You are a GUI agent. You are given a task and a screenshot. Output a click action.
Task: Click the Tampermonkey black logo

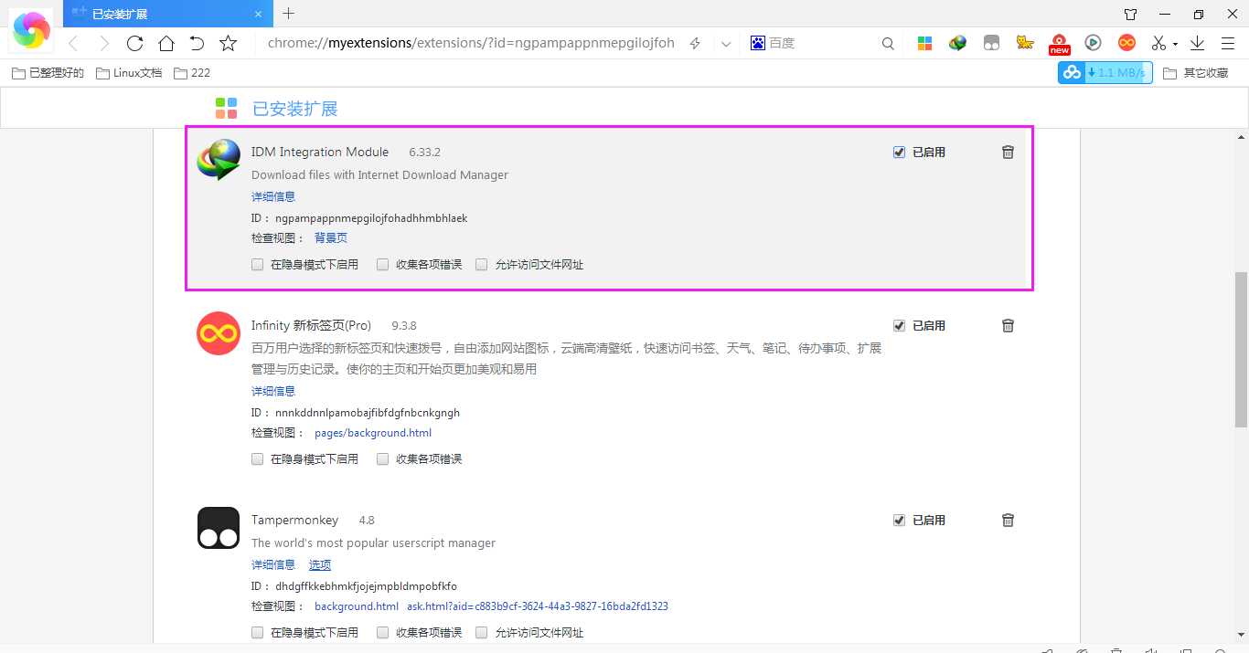tap(219, 528)
